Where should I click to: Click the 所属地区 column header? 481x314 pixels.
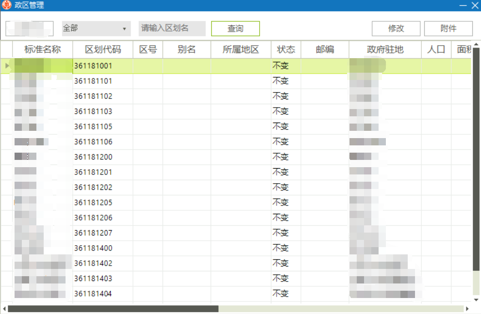tap(241, 49)
